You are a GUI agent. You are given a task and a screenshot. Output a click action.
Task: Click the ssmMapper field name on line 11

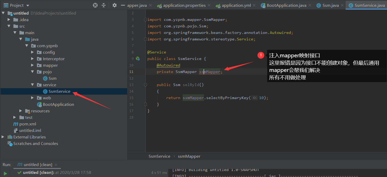point(210,72)
